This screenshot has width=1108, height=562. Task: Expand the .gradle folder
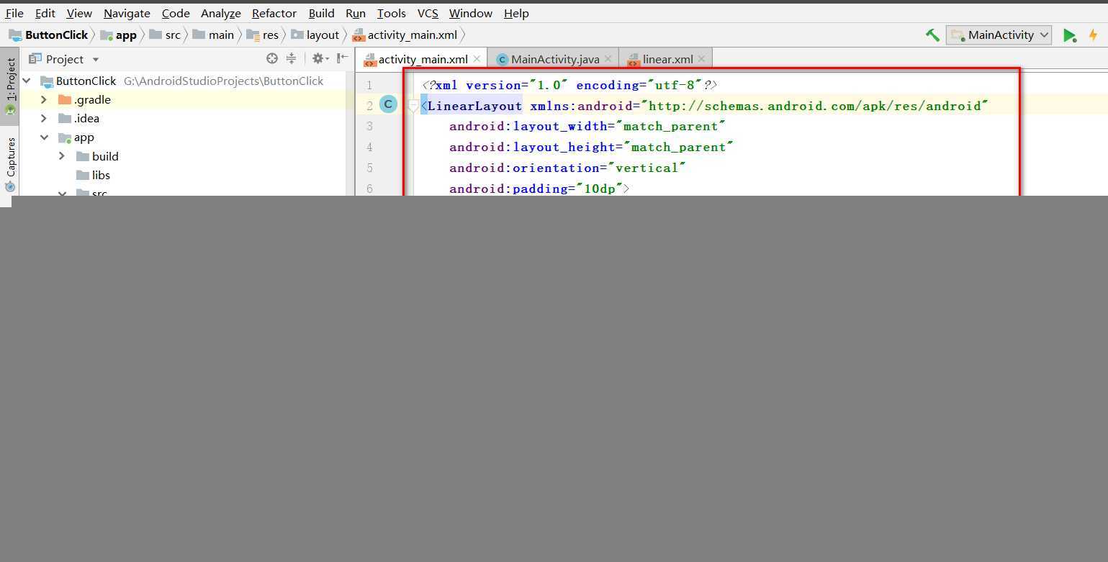(44, 99)
